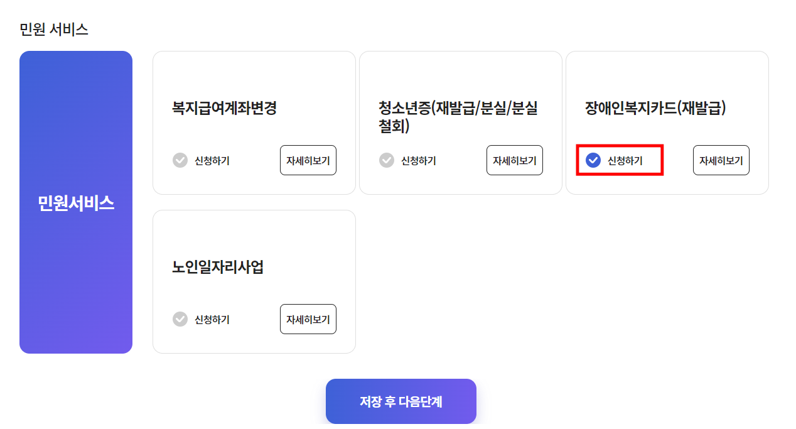Viewport: 796px width, 429px height.
Task: Click the blue checkmark icon beside 신청하기
Action: tap(593, 160)
